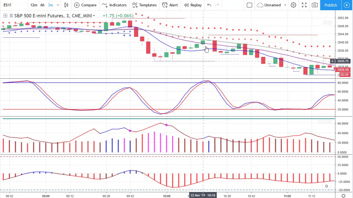The width and height of the screenshot is (353, 198).
Task: Open time axis settings gear
Action: 344,196
